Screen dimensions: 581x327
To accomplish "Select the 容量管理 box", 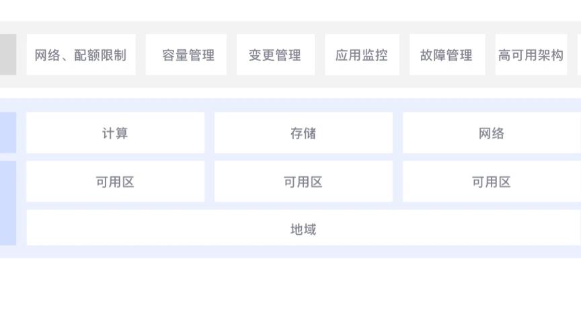I will coord(186,55).
